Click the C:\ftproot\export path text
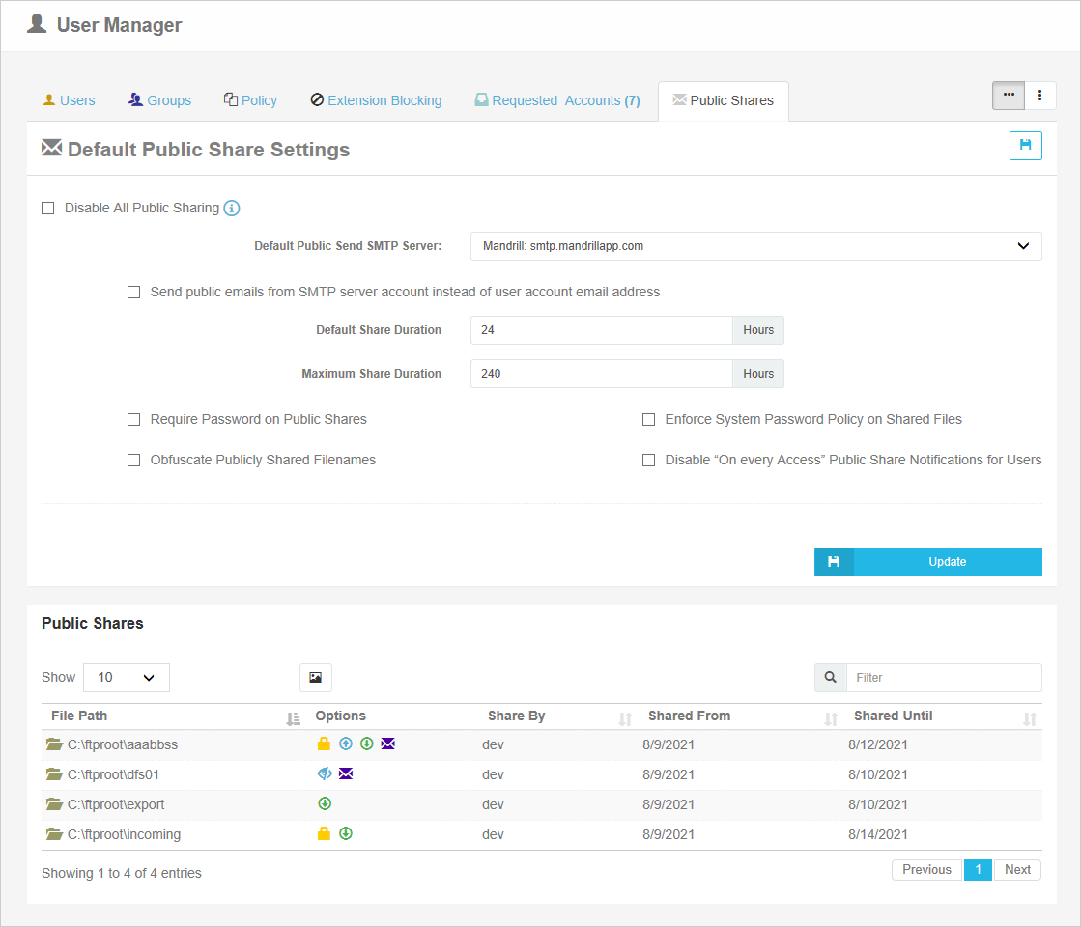This screenshot has height=927, width=1081. (x=116, y=804)
